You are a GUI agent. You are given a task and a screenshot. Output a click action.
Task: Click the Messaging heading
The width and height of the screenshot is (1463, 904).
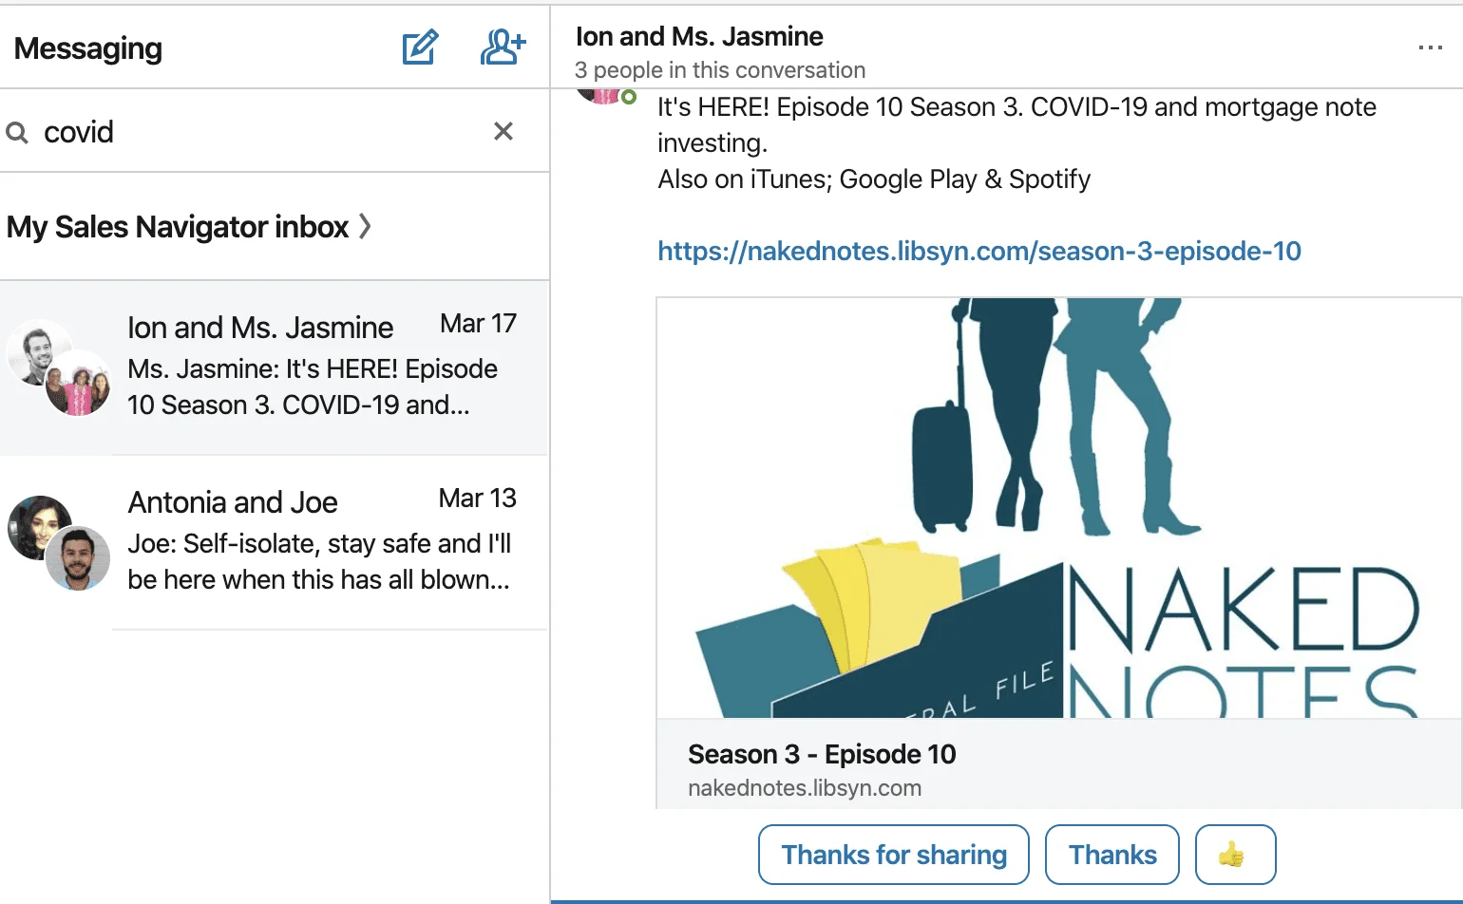[x=88, y=48]
